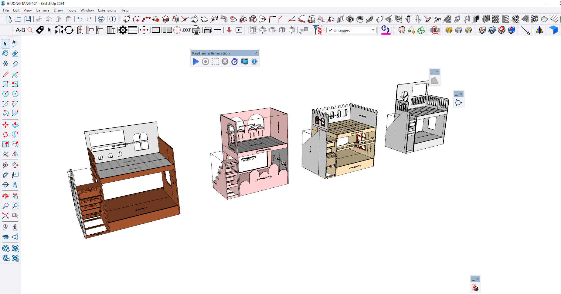Close the Keyframe Animation toolbar
Image resolution: width=561 pixels, height=294 pixels.
(x=256, y=53)
